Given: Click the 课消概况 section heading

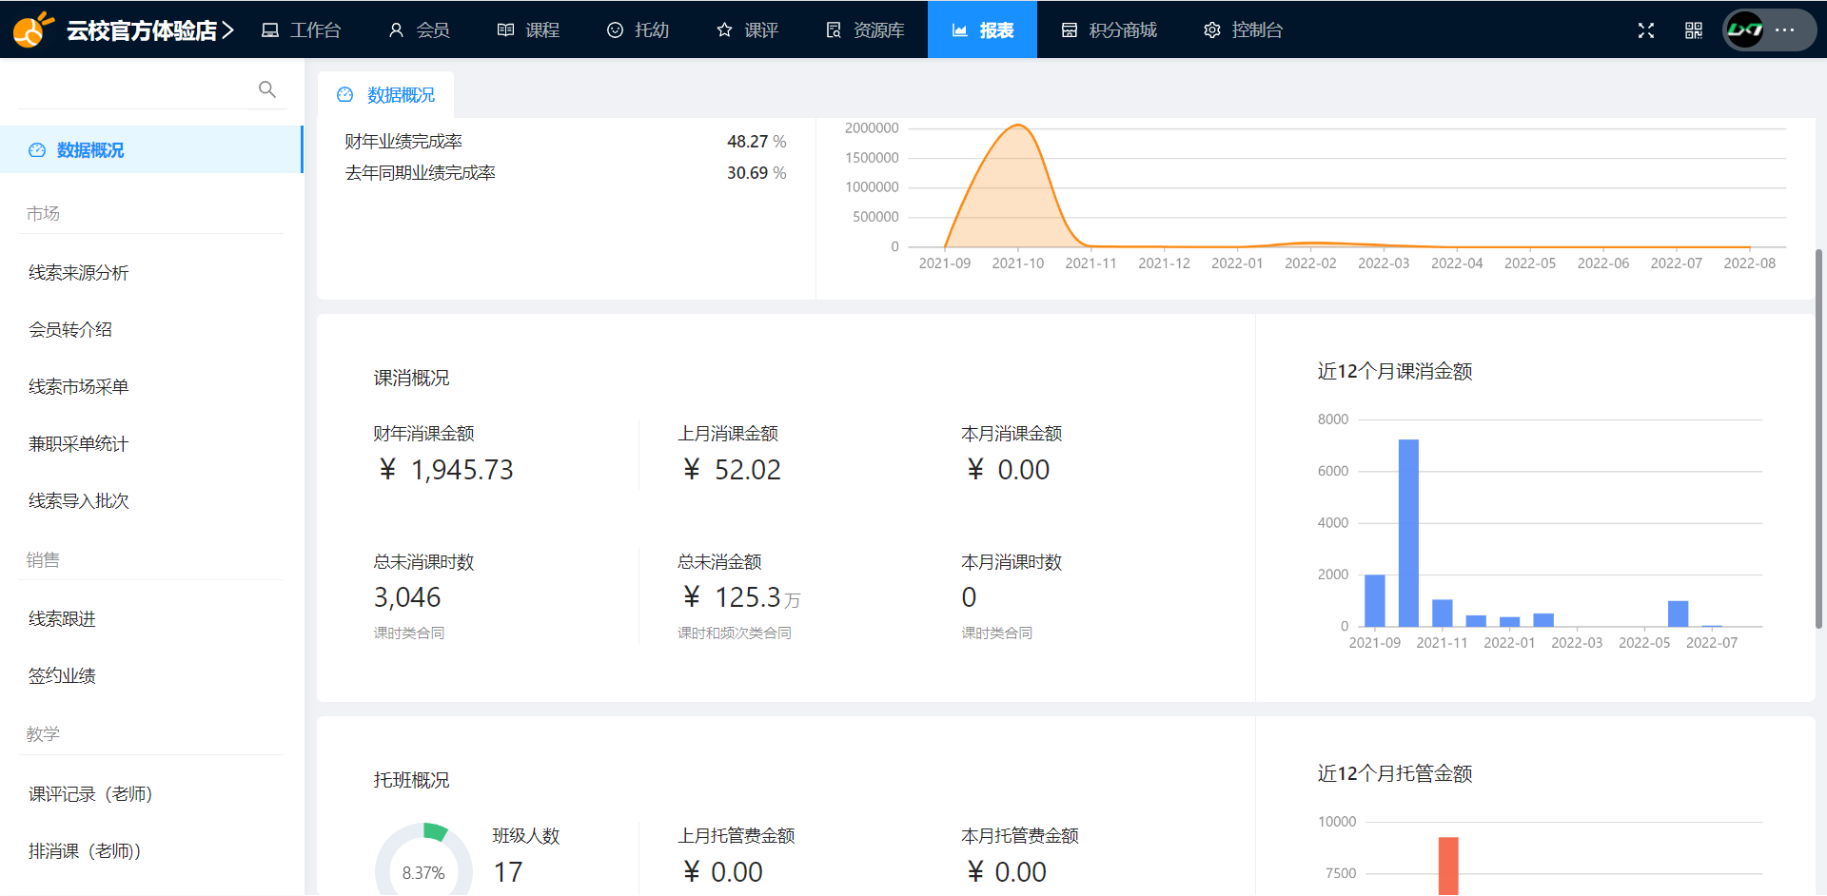Looking at the screenshot, I should [x=411, y=379].
